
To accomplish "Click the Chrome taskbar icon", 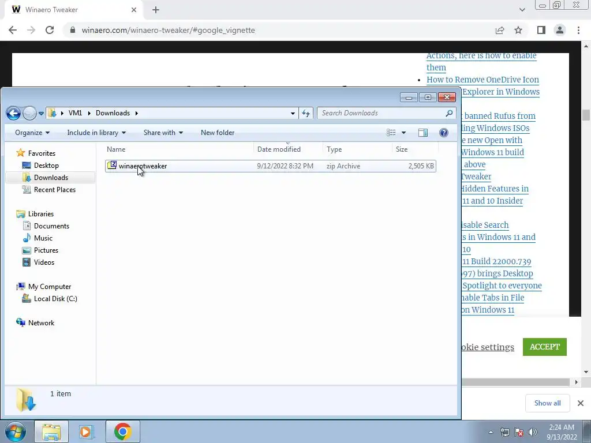I will click(x=122, y=431).
